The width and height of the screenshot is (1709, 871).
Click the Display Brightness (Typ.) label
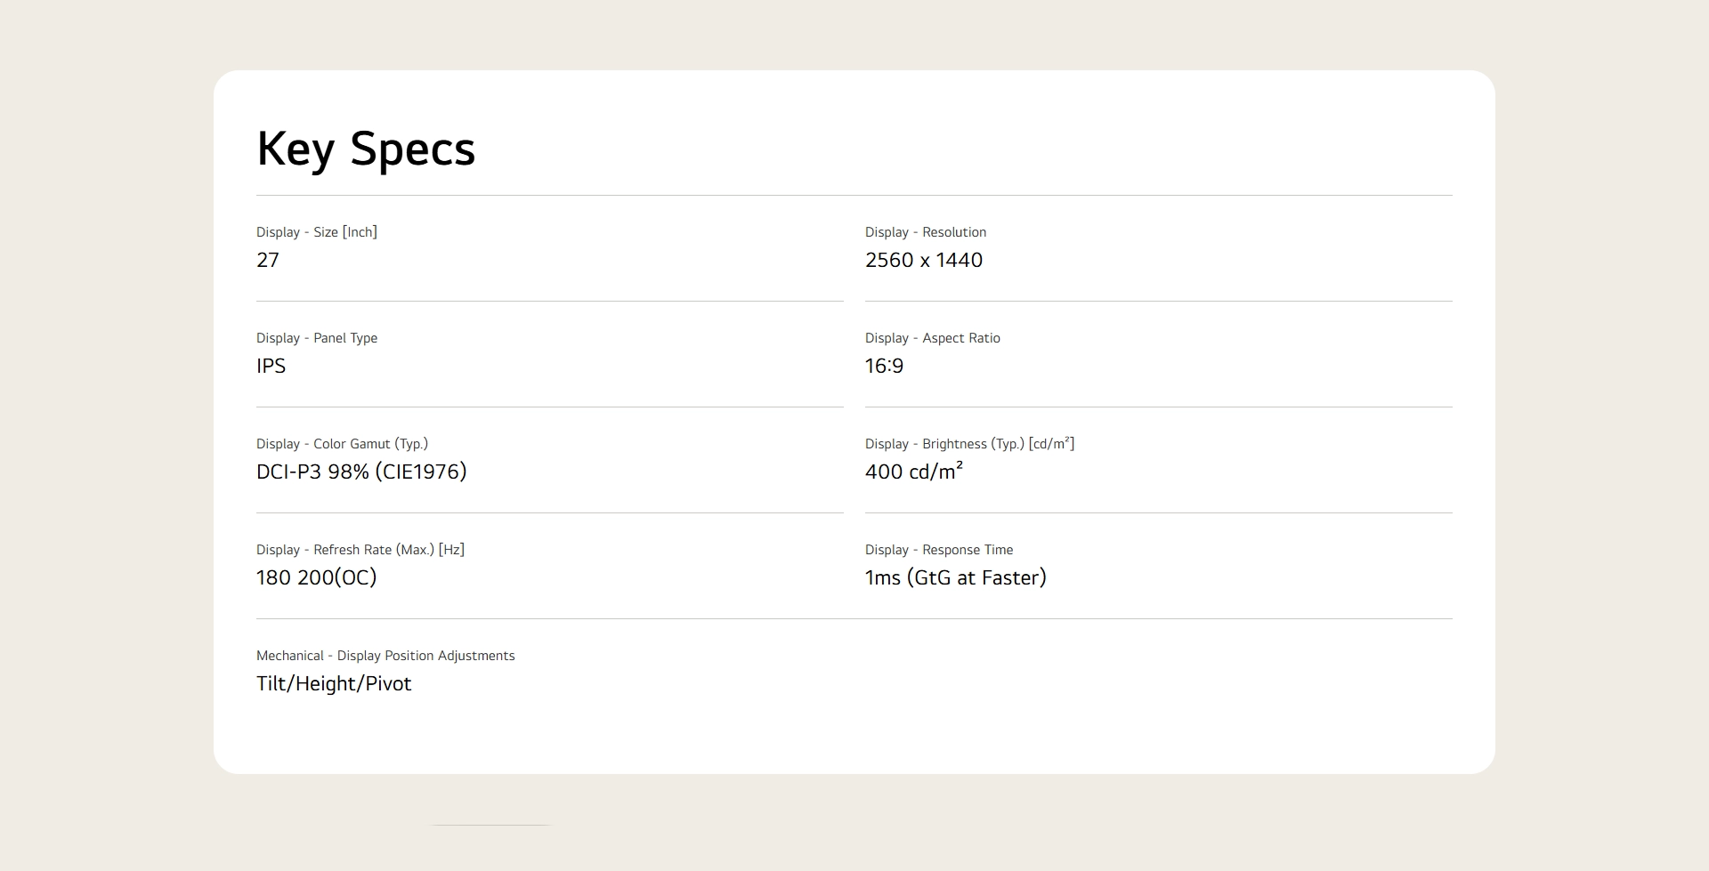pyautogui.click(x=969, y=444)
